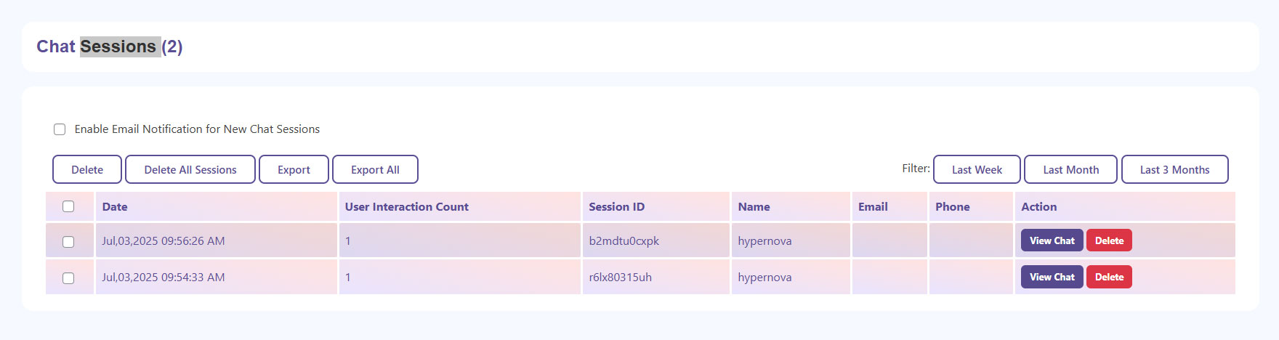Open View Chat for session r6lx80315uh
1279x340 pixels.
pyautogui.click(x=1052, y=277)
